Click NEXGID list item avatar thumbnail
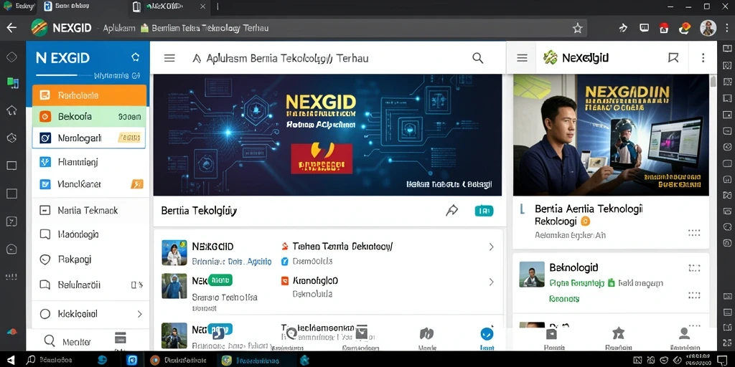The height and width of the screenshot is (367, 735). pyautogui.click(x=174, y=253)
